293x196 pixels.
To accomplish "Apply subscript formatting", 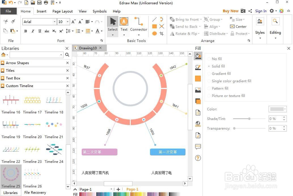I will 54,31.
